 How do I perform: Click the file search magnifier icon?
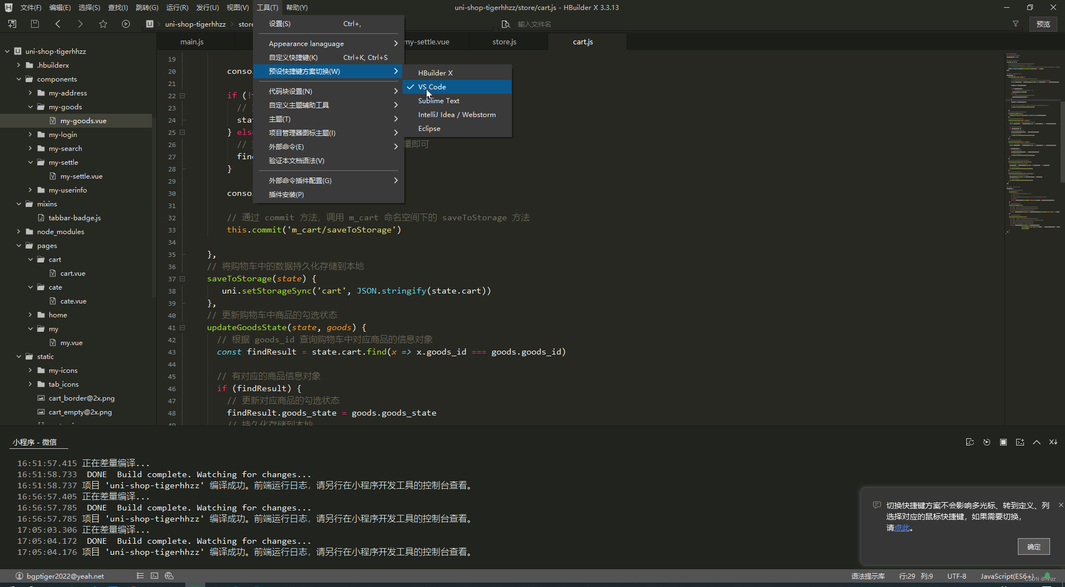click(505, 24)
